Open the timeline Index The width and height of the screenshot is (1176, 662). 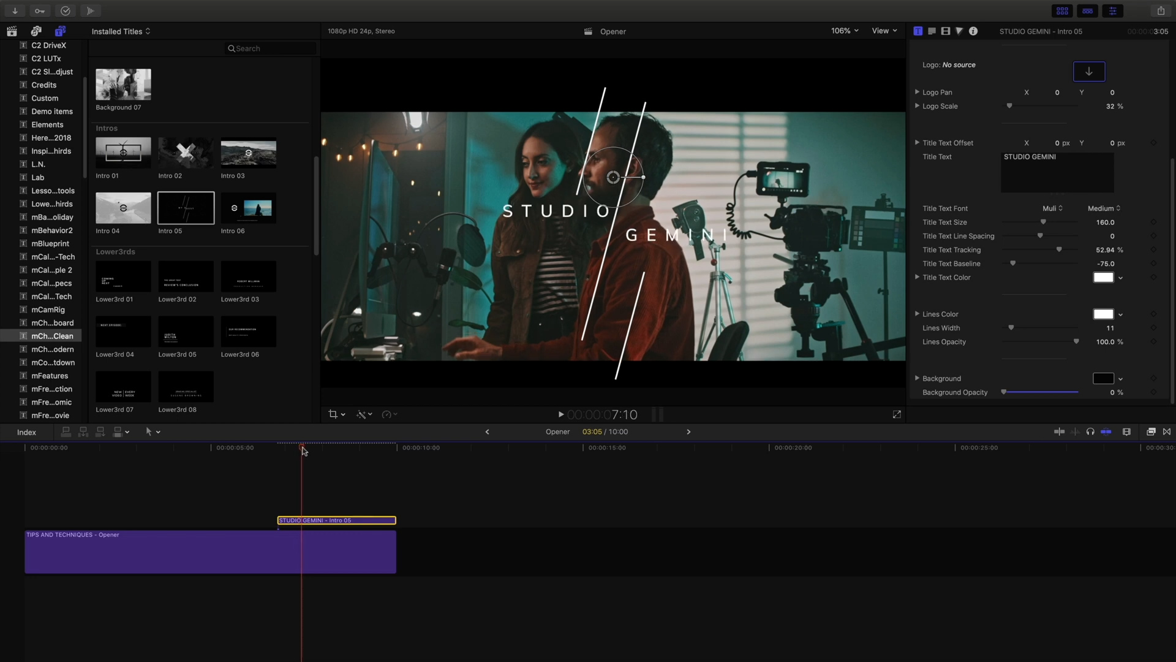click(x=26, y=432)
